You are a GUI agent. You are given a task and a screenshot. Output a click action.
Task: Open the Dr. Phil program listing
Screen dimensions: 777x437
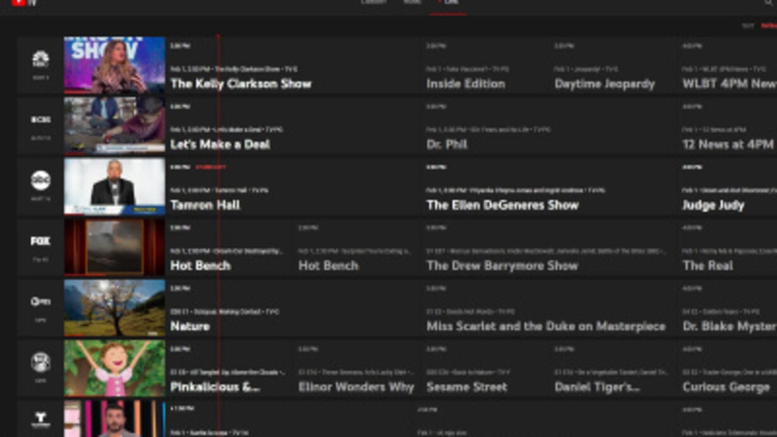pyautogui.click(x=447, y=144)
